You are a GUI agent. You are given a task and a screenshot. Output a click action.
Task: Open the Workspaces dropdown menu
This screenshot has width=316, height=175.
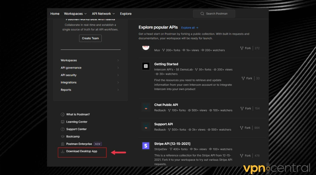click(x=75, y=14)
